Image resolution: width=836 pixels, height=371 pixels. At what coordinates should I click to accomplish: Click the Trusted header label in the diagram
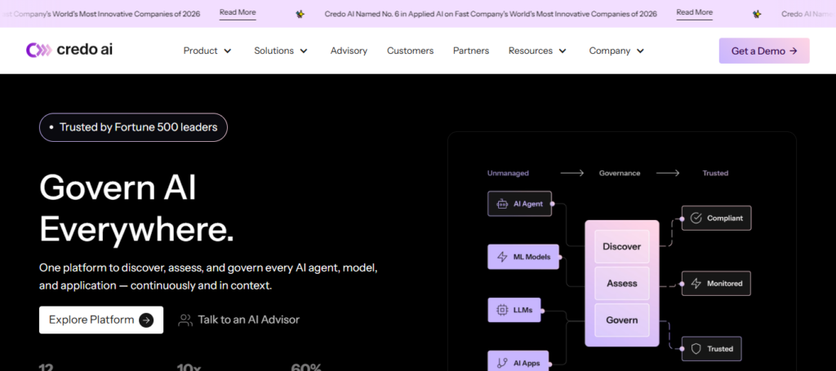point(715,173)
